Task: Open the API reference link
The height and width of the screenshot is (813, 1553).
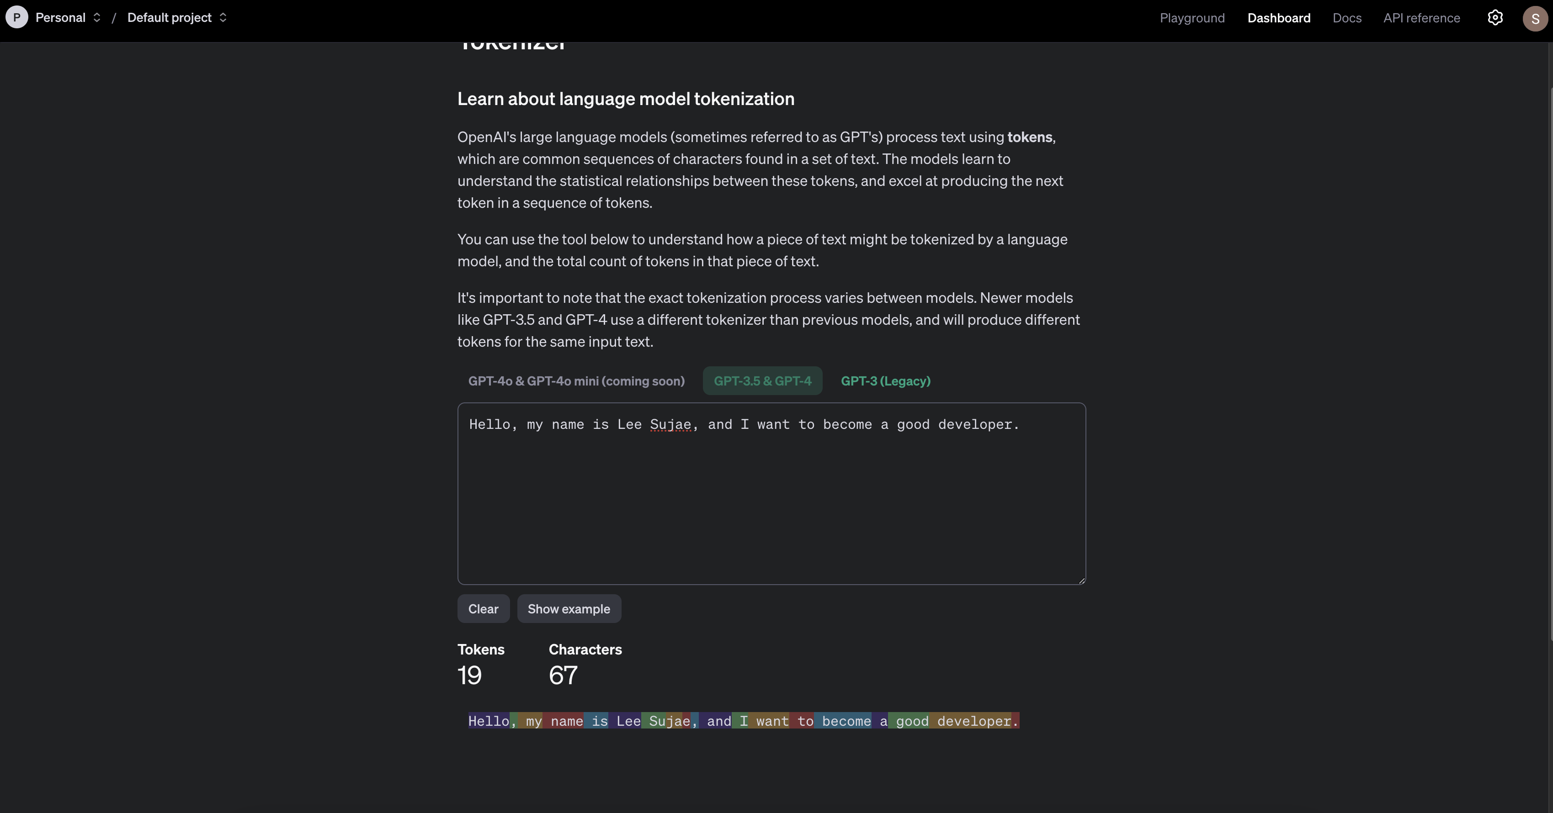Action: [1421, 18]
